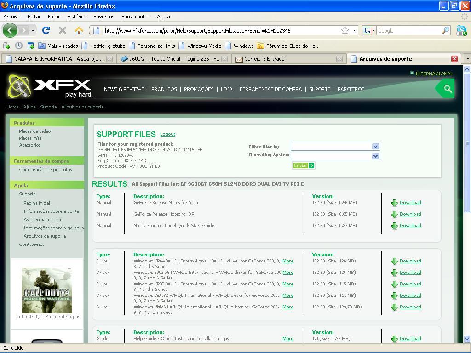The height and width of the screenshot is (353, 471).
Task: Open the Ferramentas menu
Action: [136, 17]
